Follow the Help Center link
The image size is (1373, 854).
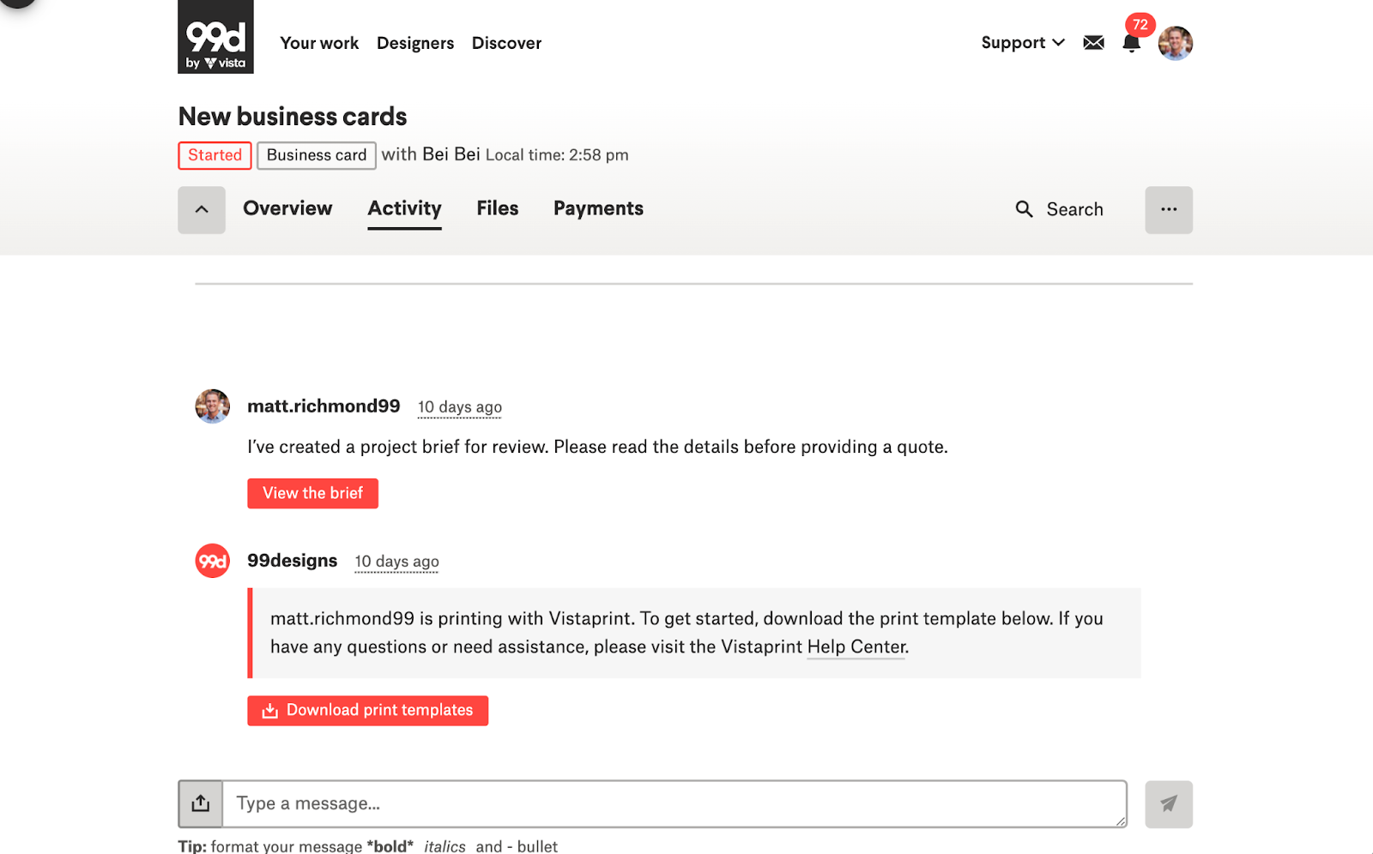coord(856,647)
